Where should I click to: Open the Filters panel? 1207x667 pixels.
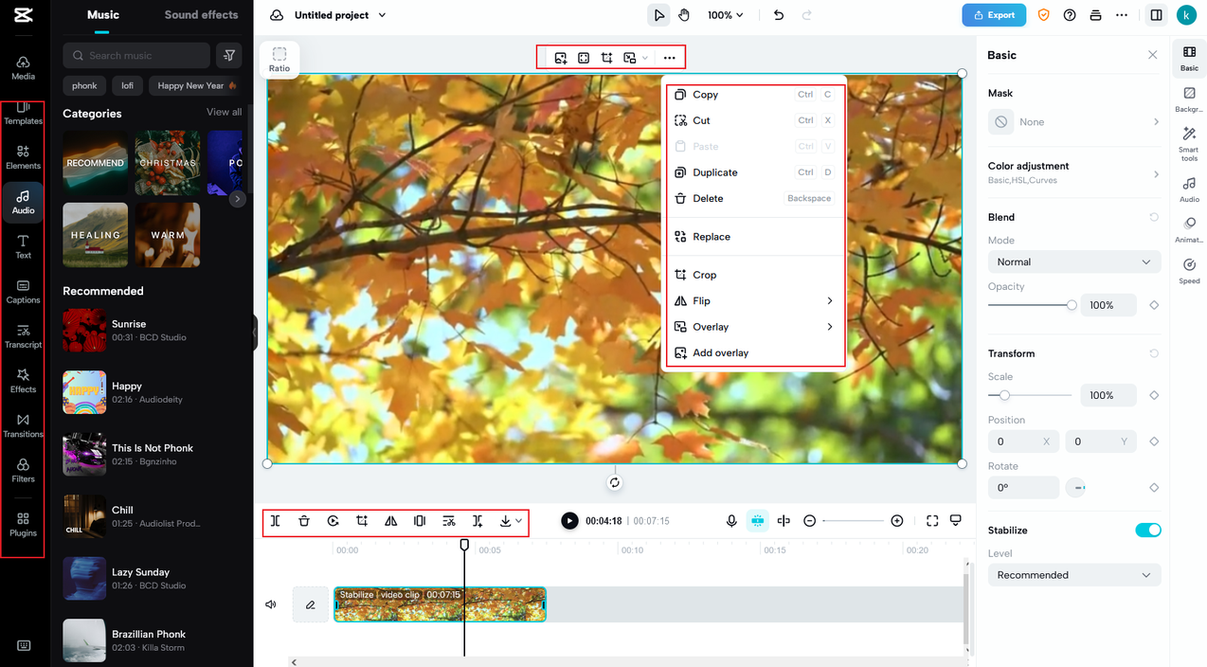click(23, 470)
